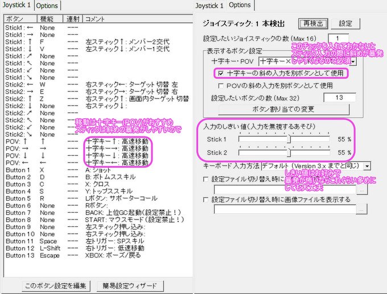Click このボタン設定を編集 button
This screenshot has width=387, height=294.
(56, 285)
